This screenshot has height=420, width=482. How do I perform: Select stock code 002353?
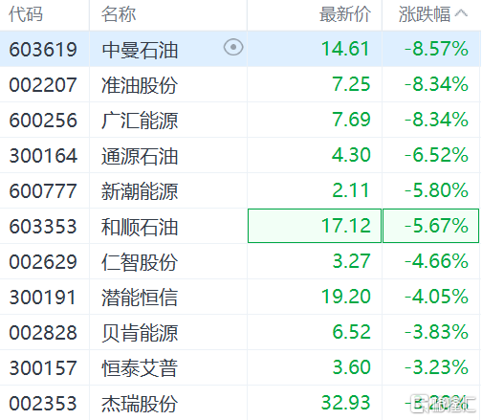pos(43,404)
